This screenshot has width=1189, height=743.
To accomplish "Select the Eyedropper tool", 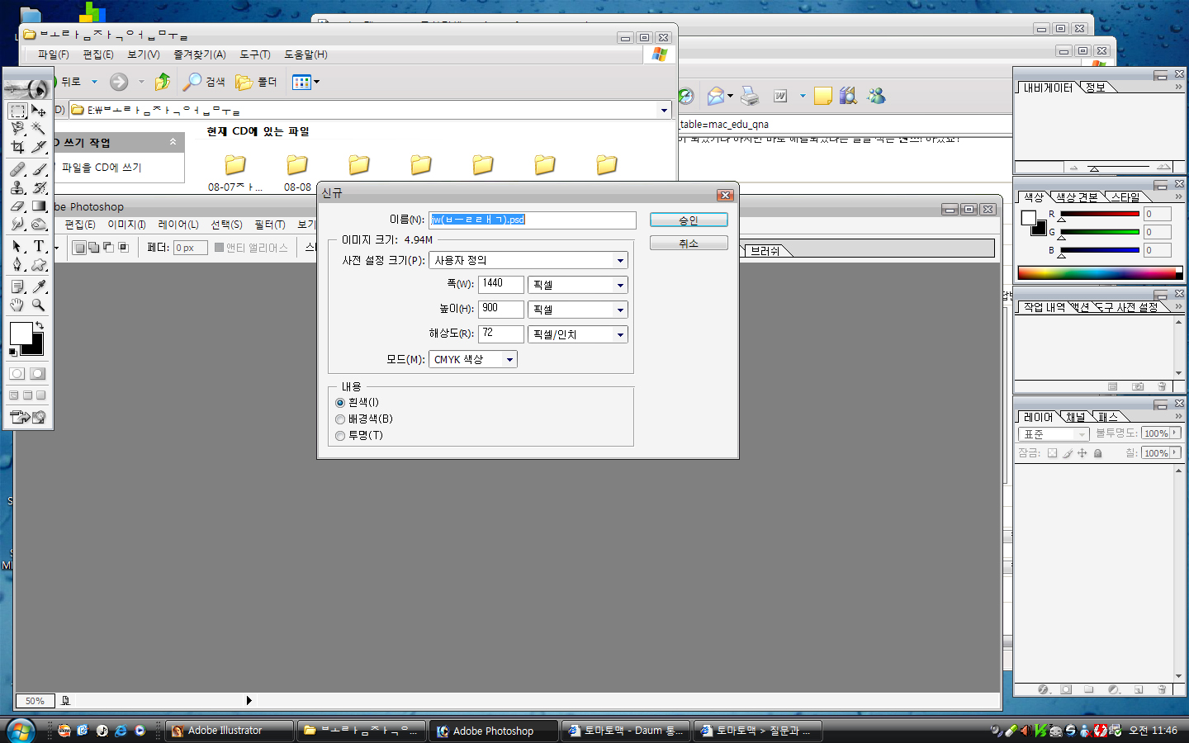I will click(39, 286).
